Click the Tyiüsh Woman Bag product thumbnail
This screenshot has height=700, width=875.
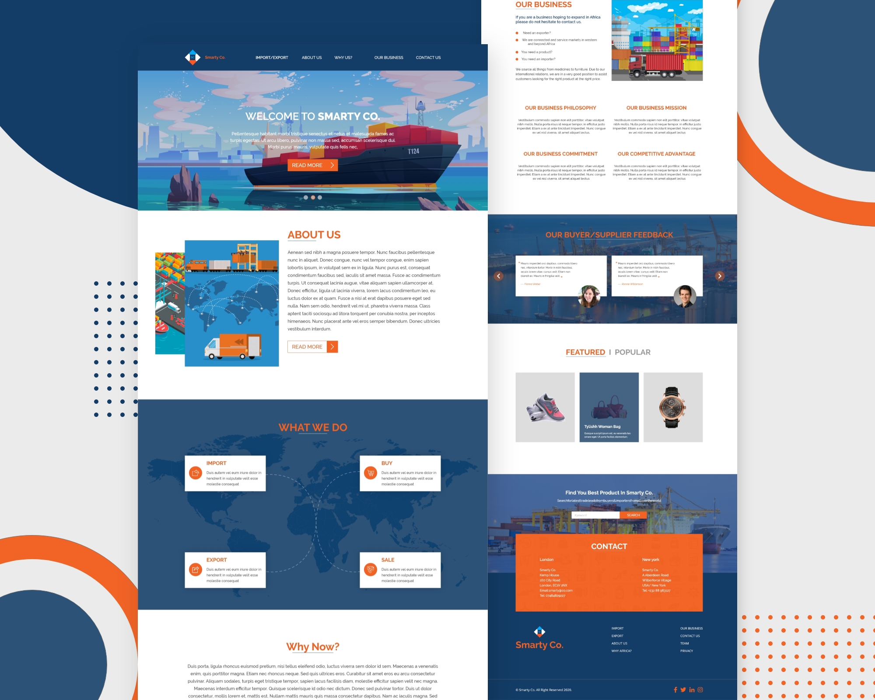click(608, 406)
